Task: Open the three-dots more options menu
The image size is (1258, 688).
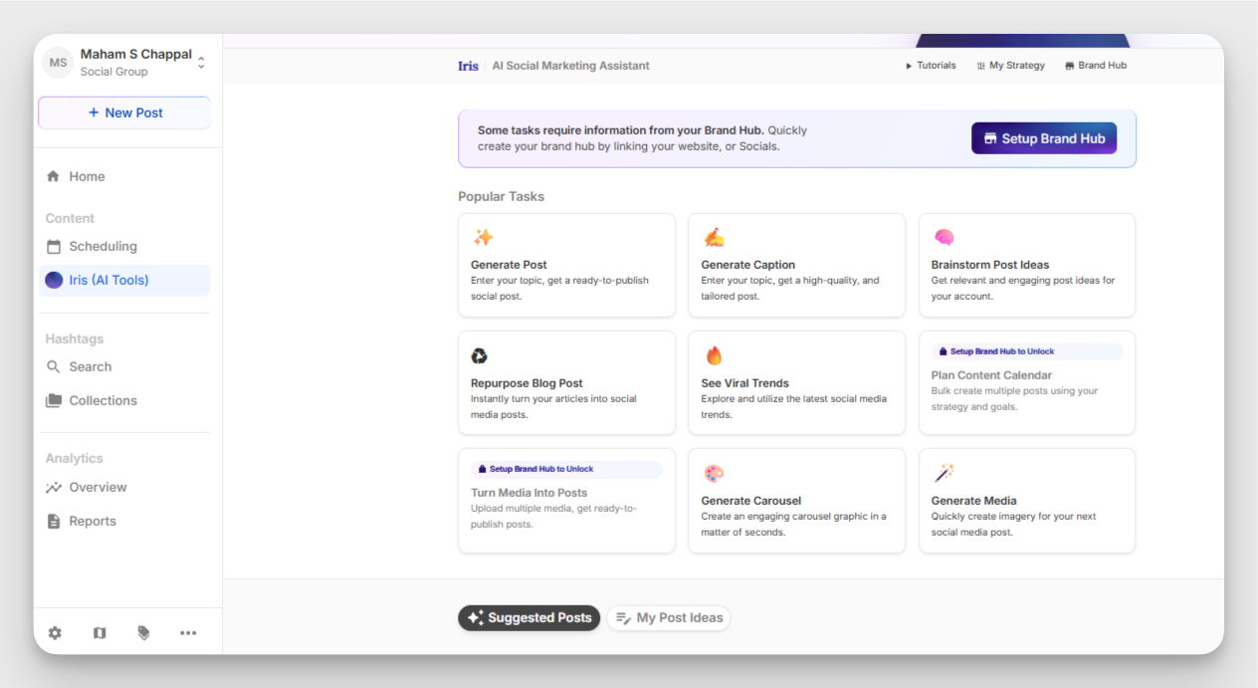Action: coord(188,632)
